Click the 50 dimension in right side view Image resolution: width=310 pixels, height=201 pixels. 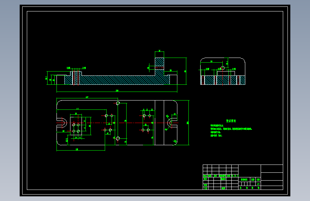tap(211, 62)
